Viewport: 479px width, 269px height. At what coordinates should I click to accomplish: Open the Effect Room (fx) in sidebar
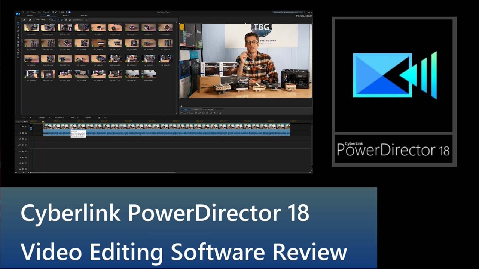(x=18, y=27)
